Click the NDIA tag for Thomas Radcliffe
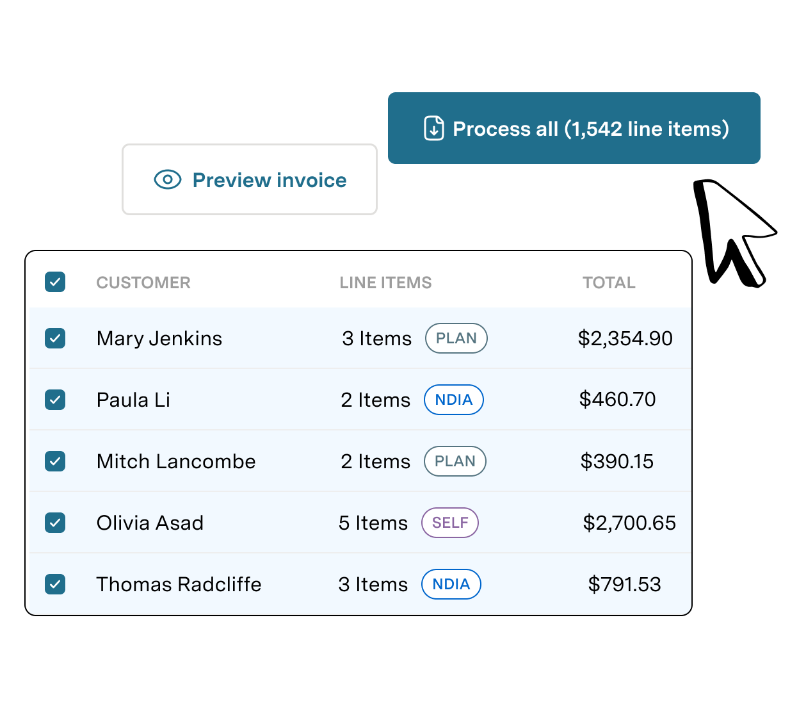The height and width of the screenshot is (711, 790). [451, 584]
